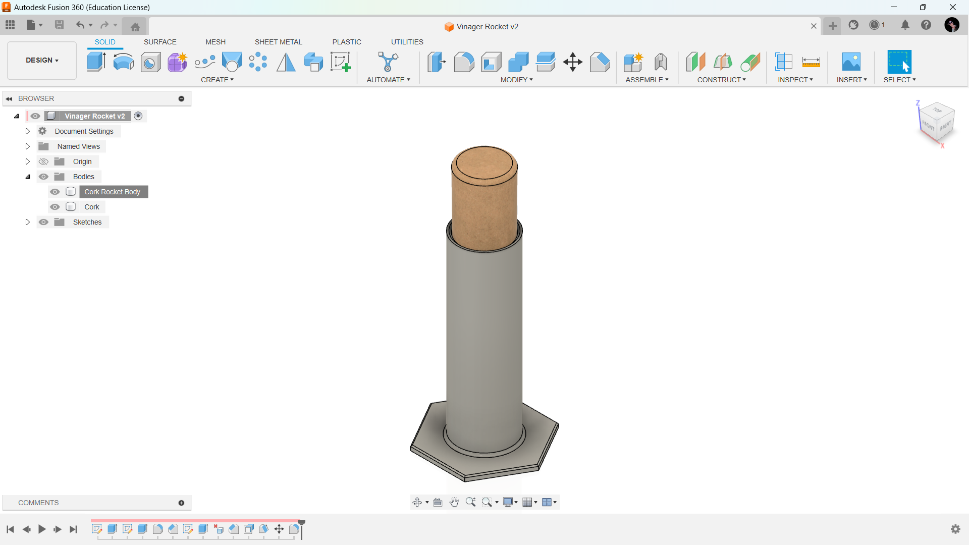Expand the Document Settings node
The height and width of the screenshot is (545, 969).
(x=27, y=131)
